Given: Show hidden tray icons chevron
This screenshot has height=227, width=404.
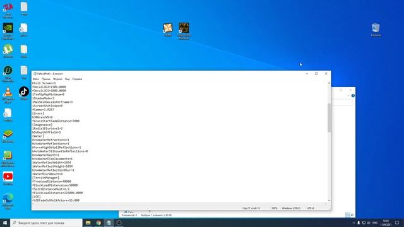Looking at the screenshot, I should [x=353, y=223].
